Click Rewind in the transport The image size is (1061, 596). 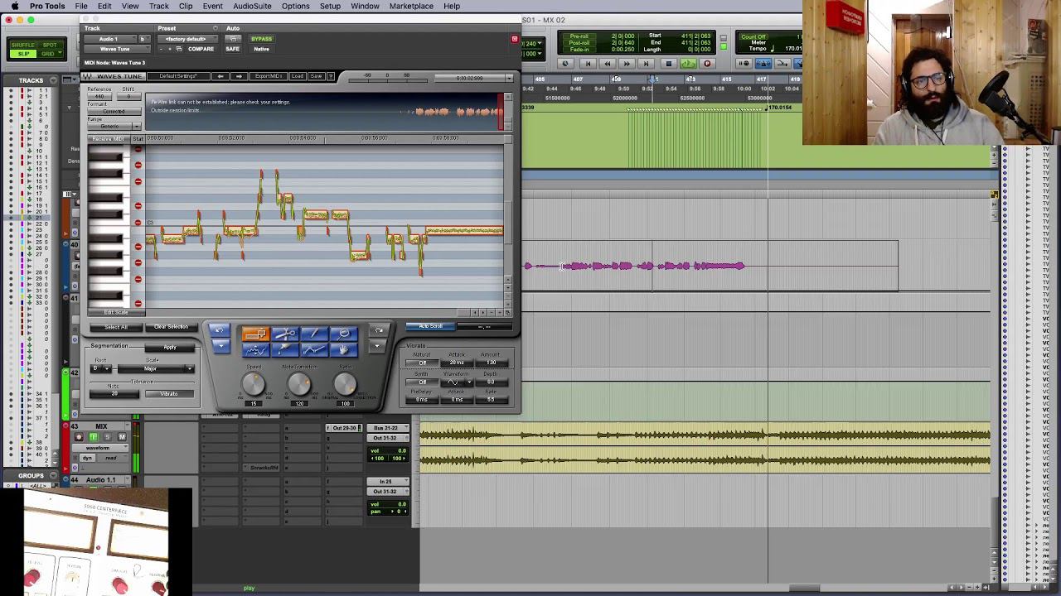pos(607,64)
